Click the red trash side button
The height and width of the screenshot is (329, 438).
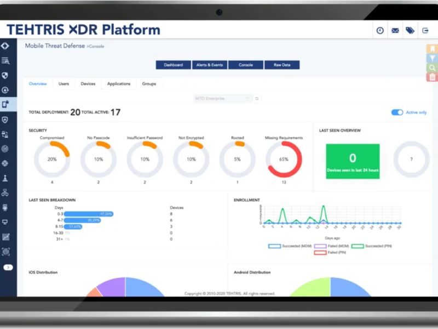(432, 77)
